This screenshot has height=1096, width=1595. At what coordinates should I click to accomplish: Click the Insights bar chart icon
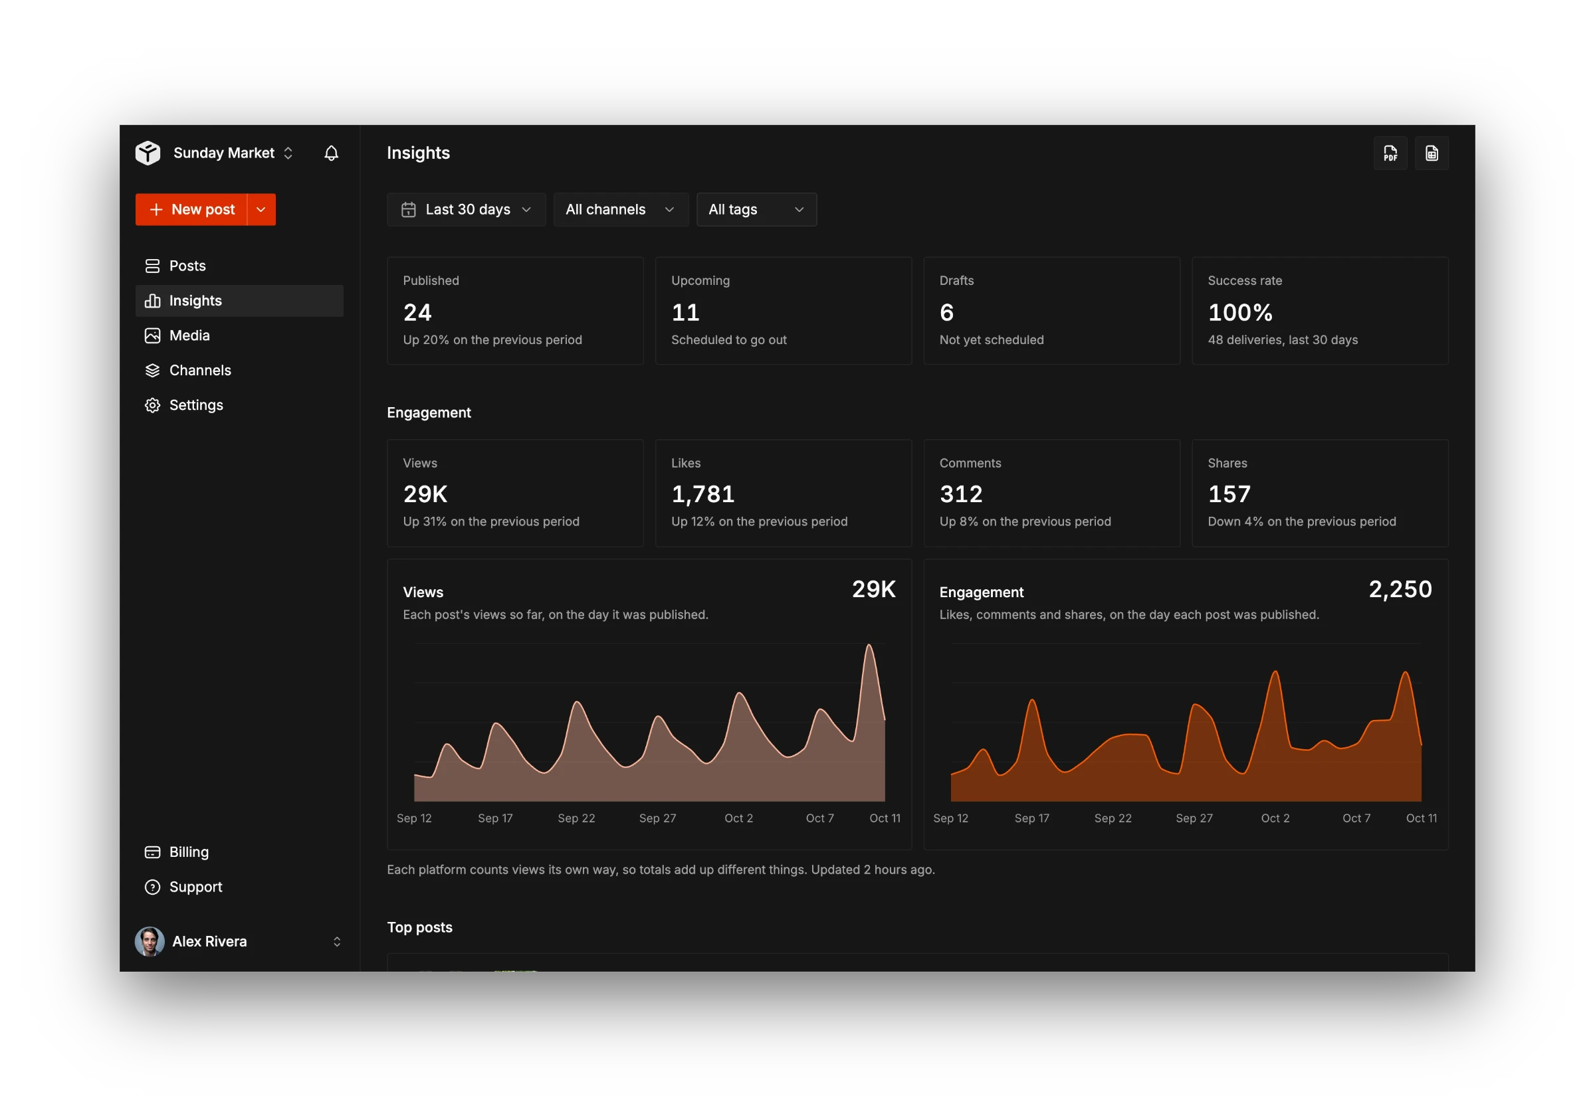pyautogui.click(x=152, y=301)
